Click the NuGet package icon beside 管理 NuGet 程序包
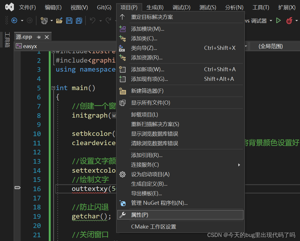This screenshot has height=241, width=300. click(x=123, y=203)
